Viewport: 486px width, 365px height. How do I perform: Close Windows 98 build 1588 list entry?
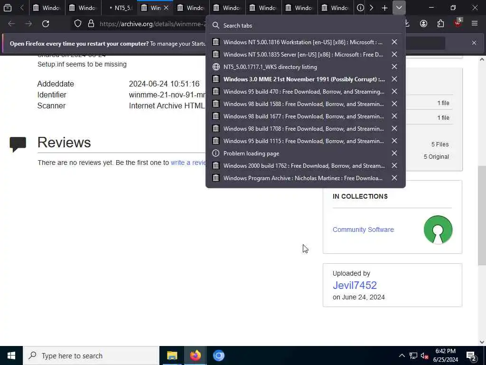[x=394, y=104]
